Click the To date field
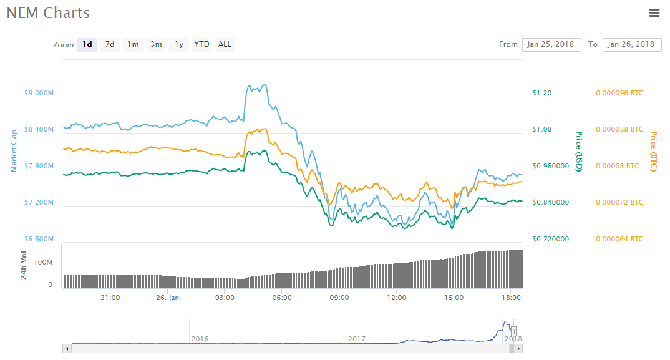Screen dimensions: 670x360 click(631, 44)
